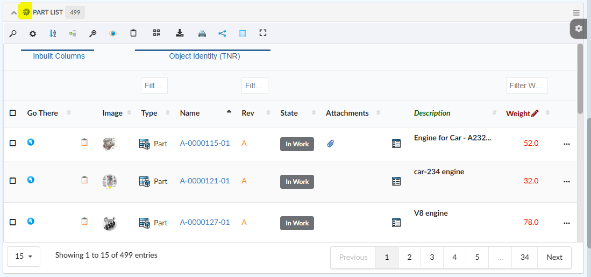The height and width of the screenshot is (277, 591).
Task: Tick the checkbox for row A-0000127-01
Action: (x=13, y=222)
